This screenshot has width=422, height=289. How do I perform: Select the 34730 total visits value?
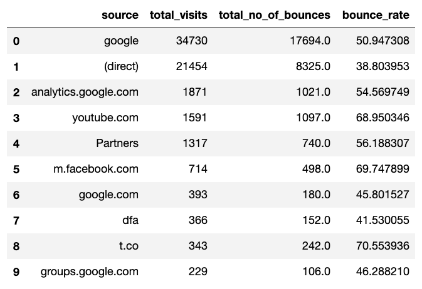(192, 41)
